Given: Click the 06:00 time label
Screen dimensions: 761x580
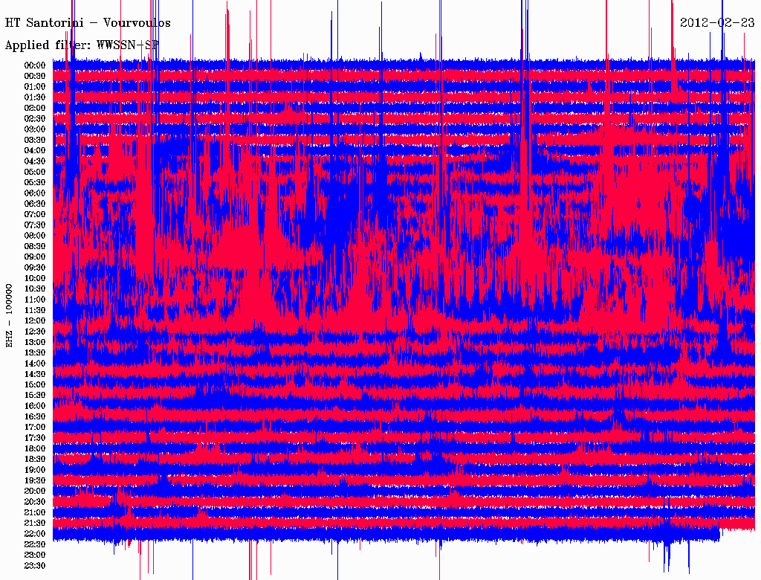Looking at the screenshot, I should click(x=35, y=193).
